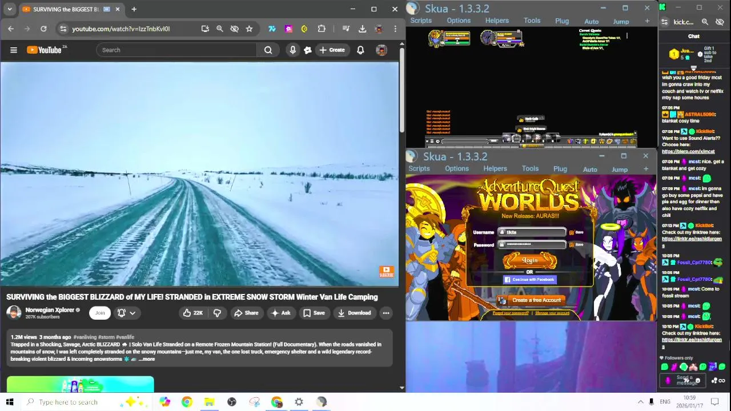
Task: Open Helpers menu in top Skua window
Action: click(497, 21)
